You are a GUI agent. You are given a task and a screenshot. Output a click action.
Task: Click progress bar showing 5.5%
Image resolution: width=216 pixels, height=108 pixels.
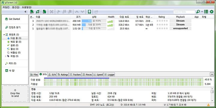(x=94, y=28)
